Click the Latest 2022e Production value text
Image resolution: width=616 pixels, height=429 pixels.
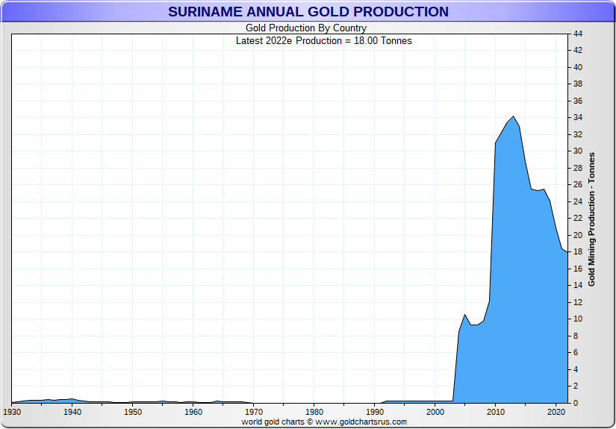[x=323, y=40]
